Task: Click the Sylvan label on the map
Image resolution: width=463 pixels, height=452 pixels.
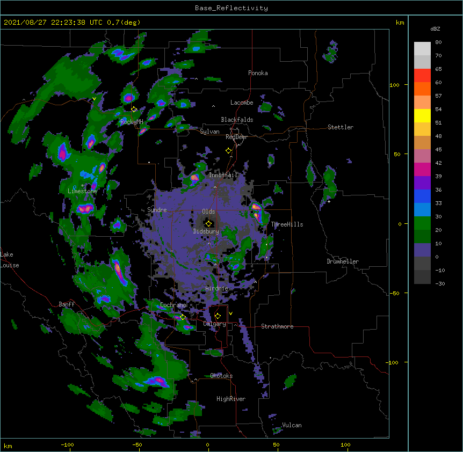Action: coord(209,132)
